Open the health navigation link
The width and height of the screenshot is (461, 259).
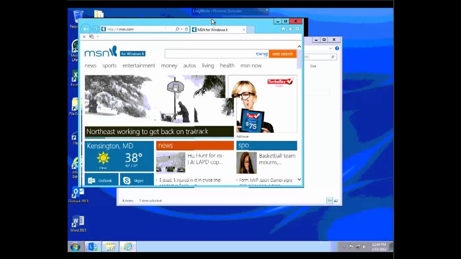click(227, 65)
